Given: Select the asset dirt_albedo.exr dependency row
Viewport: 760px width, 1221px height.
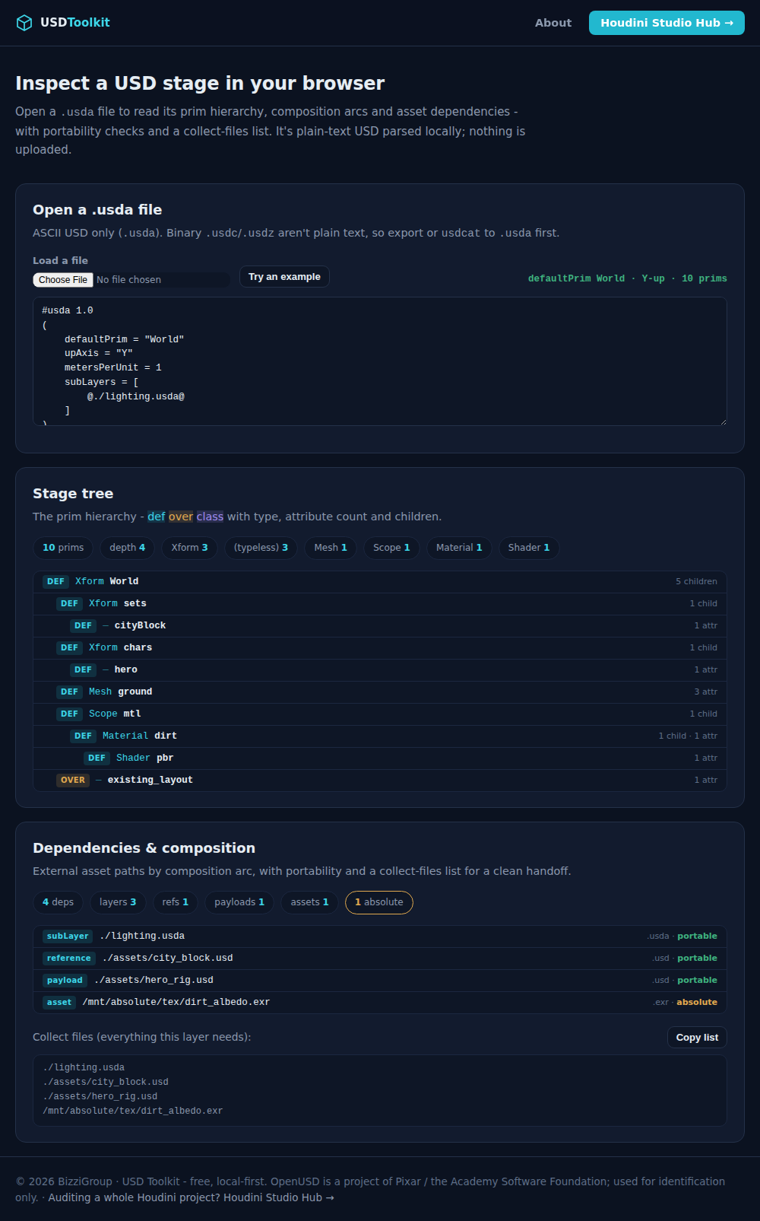Looking at the screenshot, I should pyautogui.click(x=380, y=1003).
